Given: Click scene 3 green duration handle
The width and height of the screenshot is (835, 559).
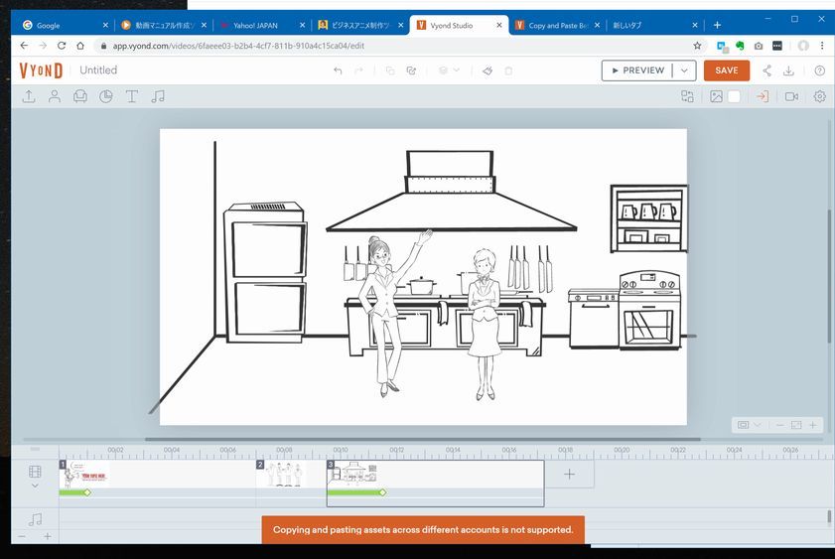Looking at the screenshot, I should (x=382, y=492).
